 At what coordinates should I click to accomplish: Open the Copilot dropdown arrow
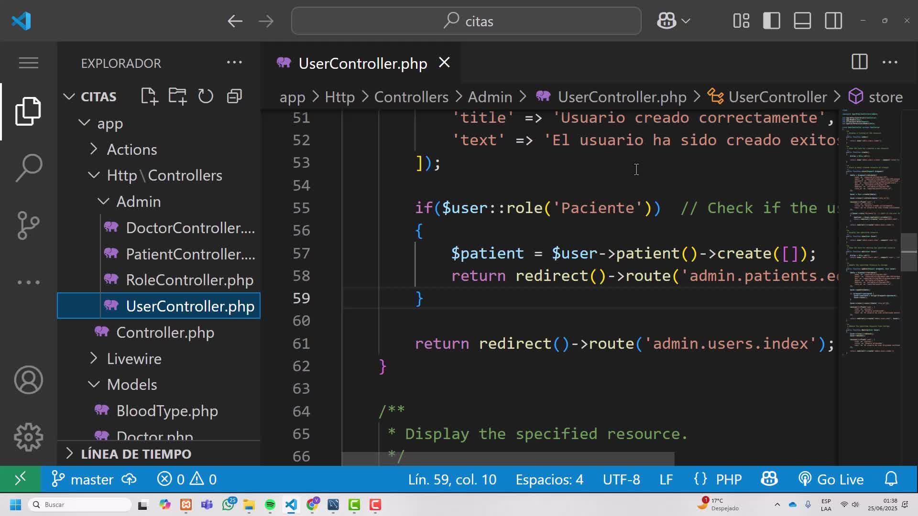686,21
